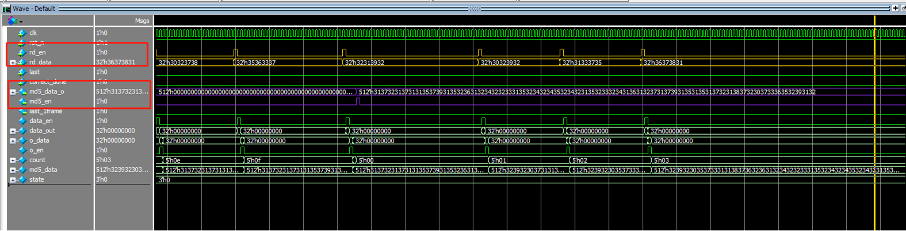Expand the md5_data_o bus signal

pyautogui.click(x=13, y=92)
